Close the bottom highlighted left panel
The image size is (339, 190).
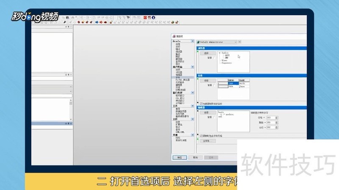click(x=71, y=123)
